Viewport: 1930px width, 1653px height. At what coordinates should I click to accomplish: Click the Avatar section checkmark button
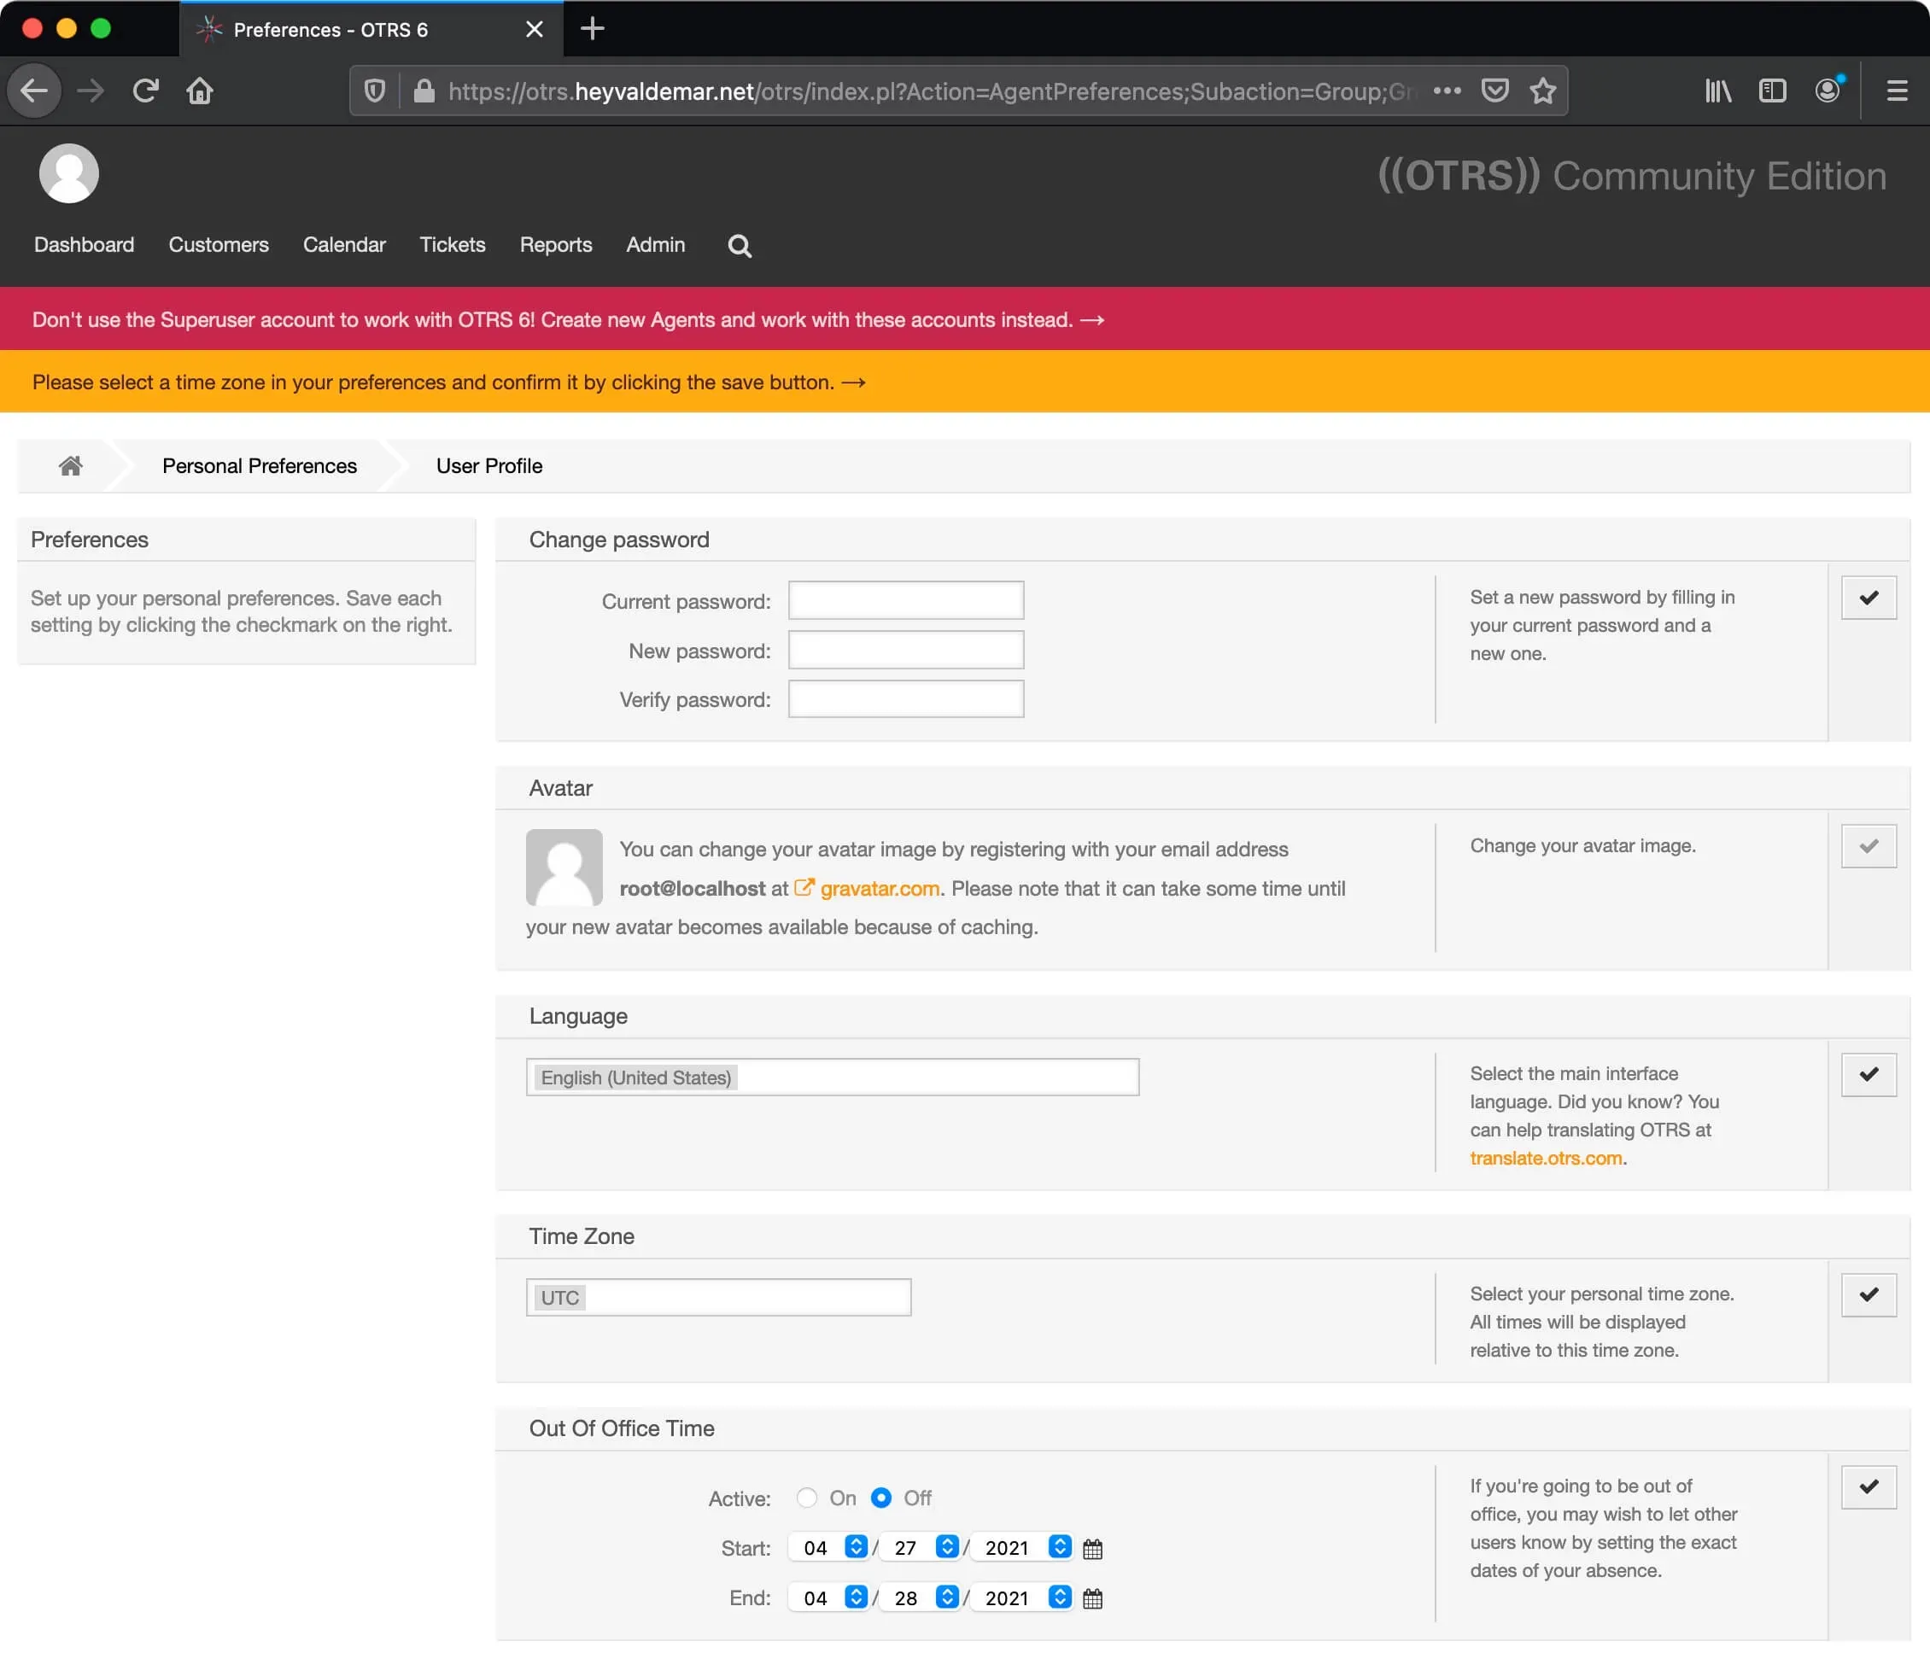coord(1869,846)
